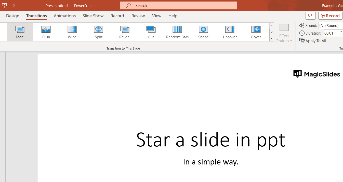343x182 pixels.
Task: Click Apply To All button
Action: tap(313, 41)
